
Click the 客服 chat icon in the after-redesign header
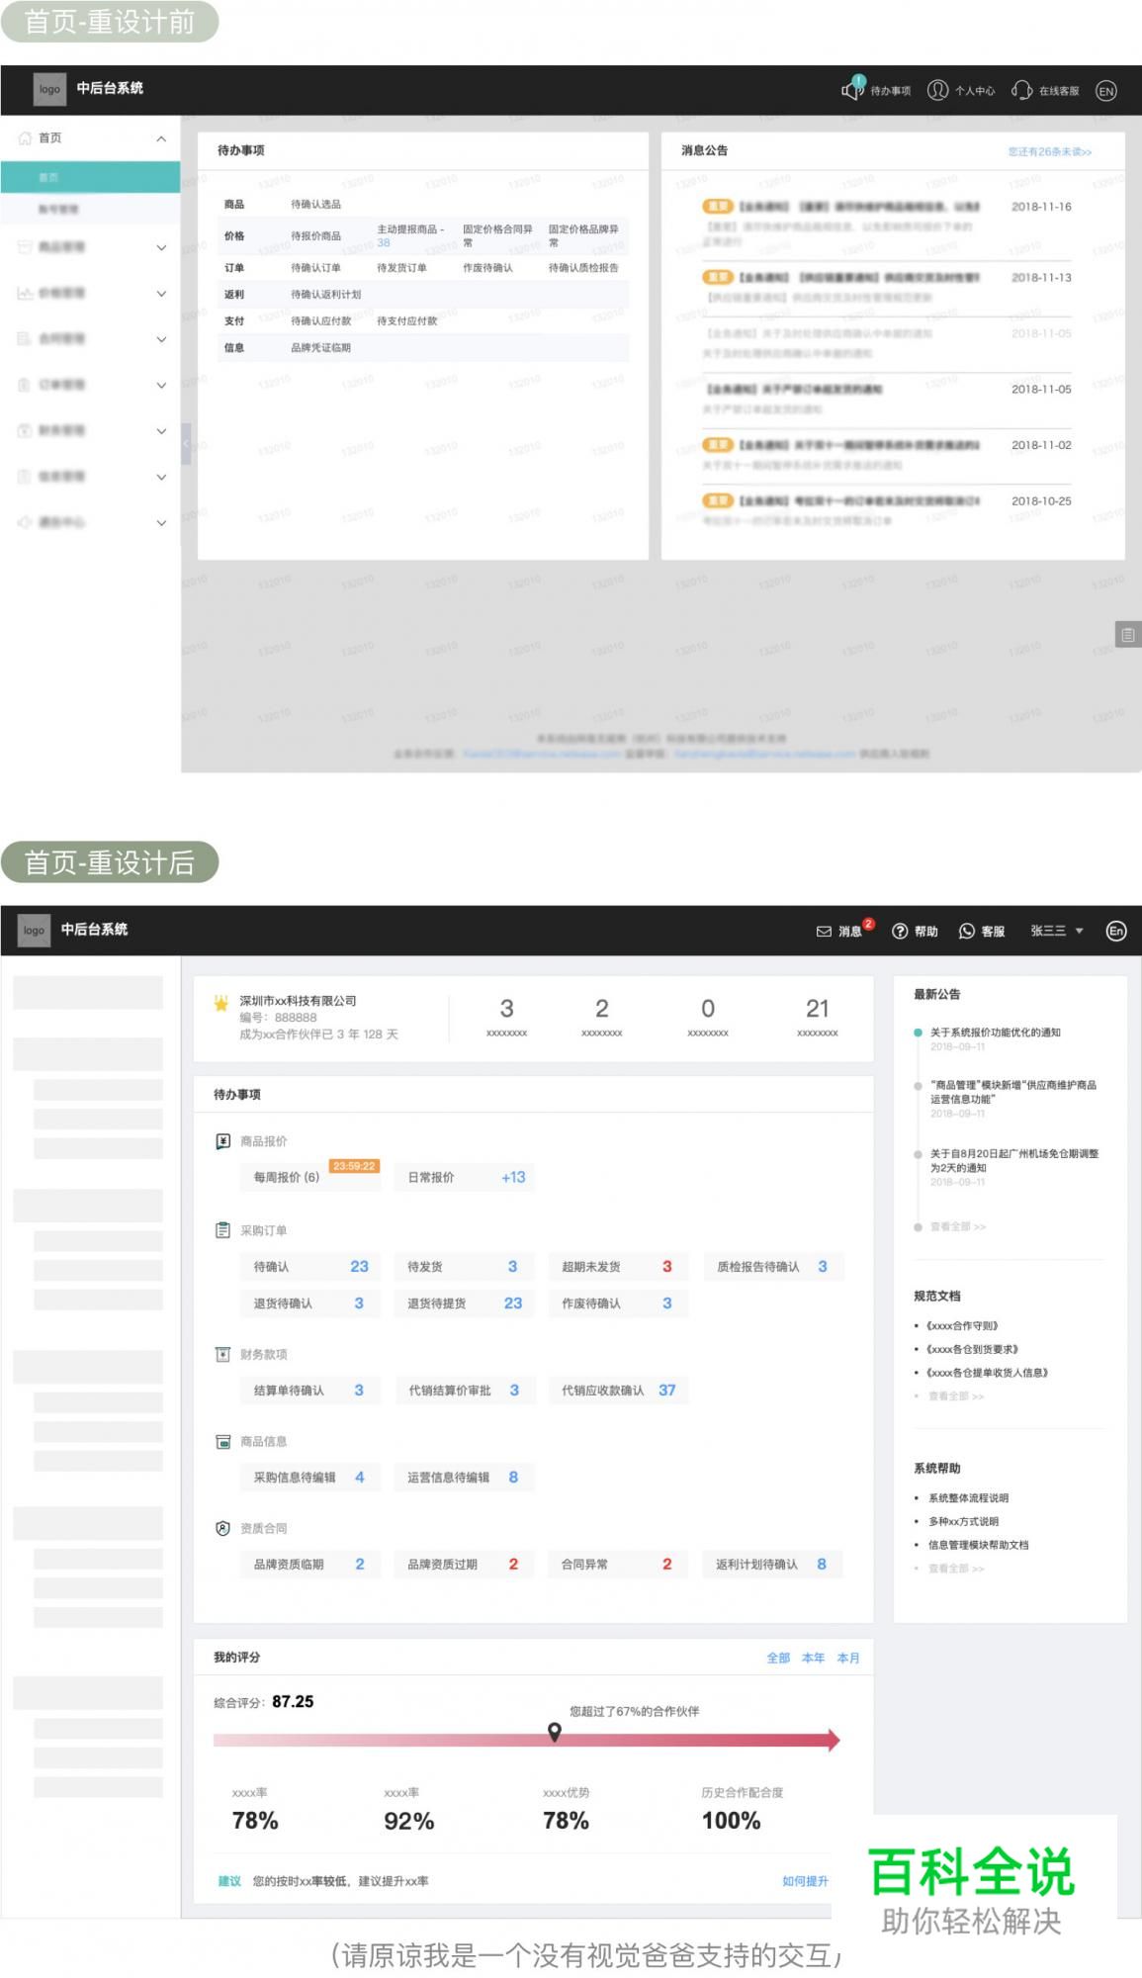point(967,931)
